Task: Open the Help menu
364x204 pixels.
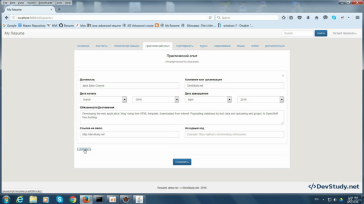Action: click(68, 3)
